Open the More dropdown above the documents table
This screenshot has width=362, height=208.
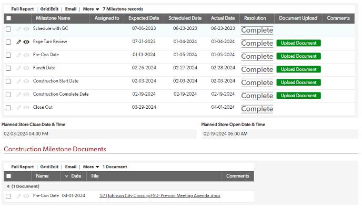pos(91,167)
